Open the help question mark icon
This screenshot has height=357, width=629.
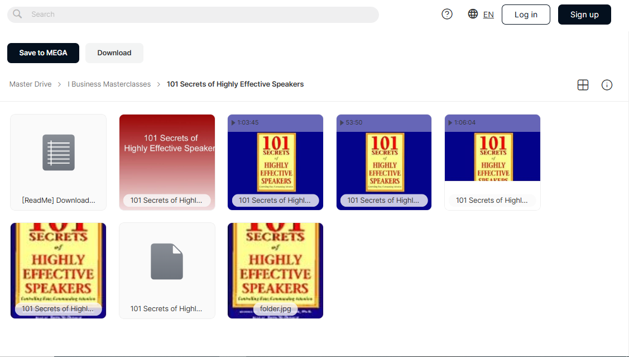447,14
